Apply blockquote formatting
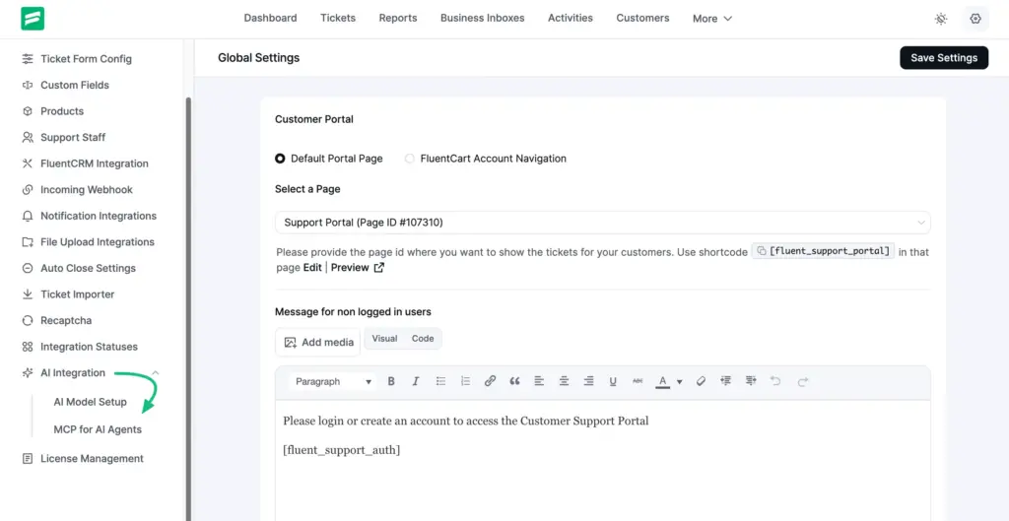The height and width of the screenshot is (521, 1009). click(514, 381)
